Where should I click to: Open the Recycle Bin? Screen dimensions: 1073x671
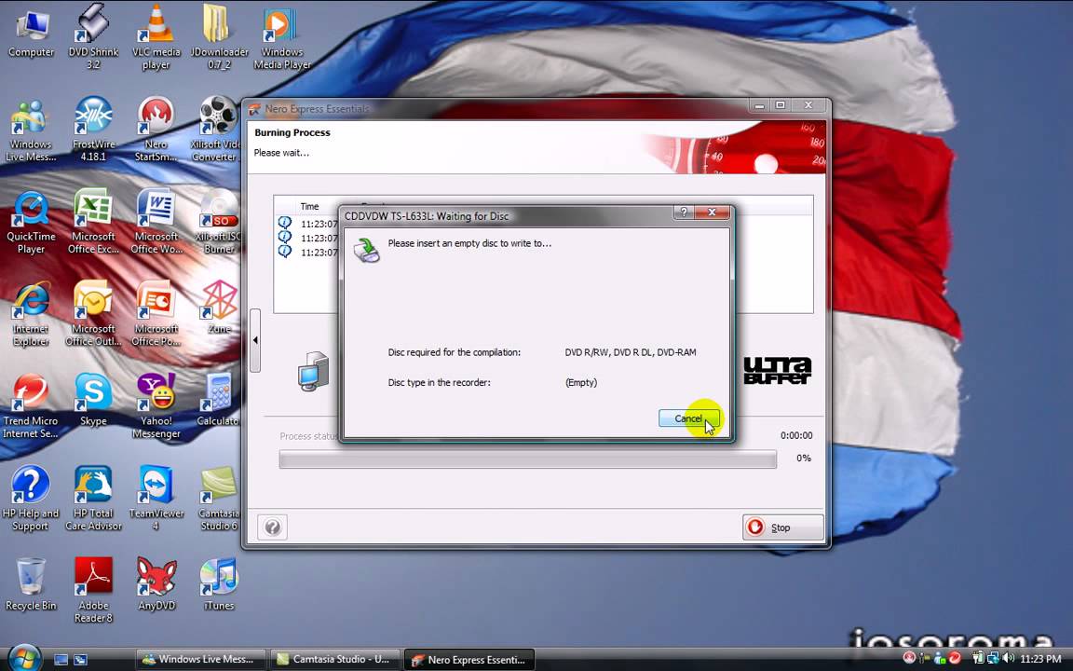(31, 584)
